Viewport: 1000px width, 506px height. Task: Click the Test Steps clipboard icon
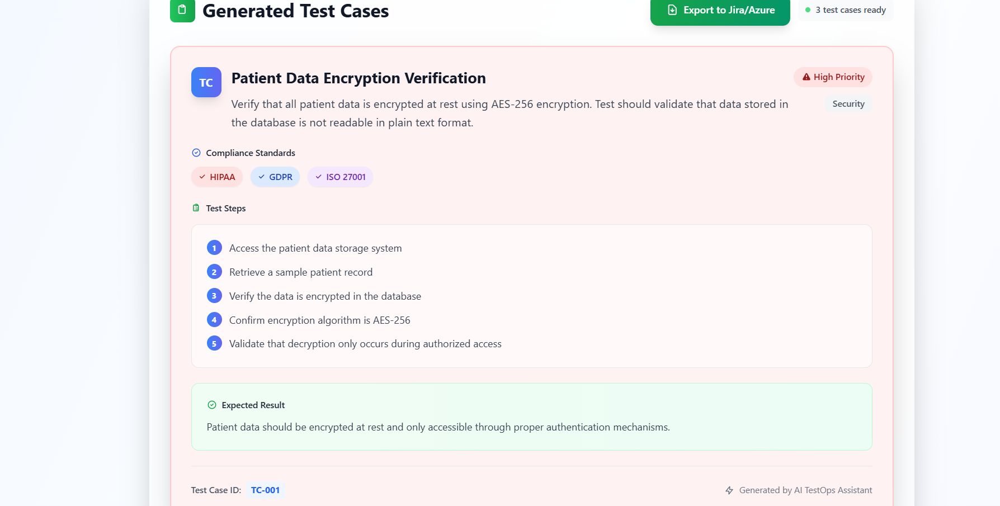[196, 208]
